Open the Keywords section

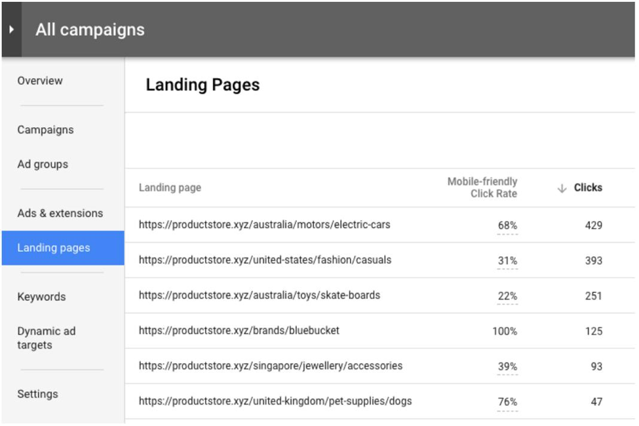coord(42,297)
